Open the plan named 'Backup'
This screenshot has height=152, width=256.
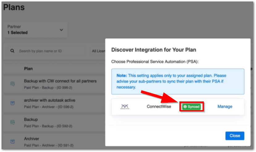point(31,119)
